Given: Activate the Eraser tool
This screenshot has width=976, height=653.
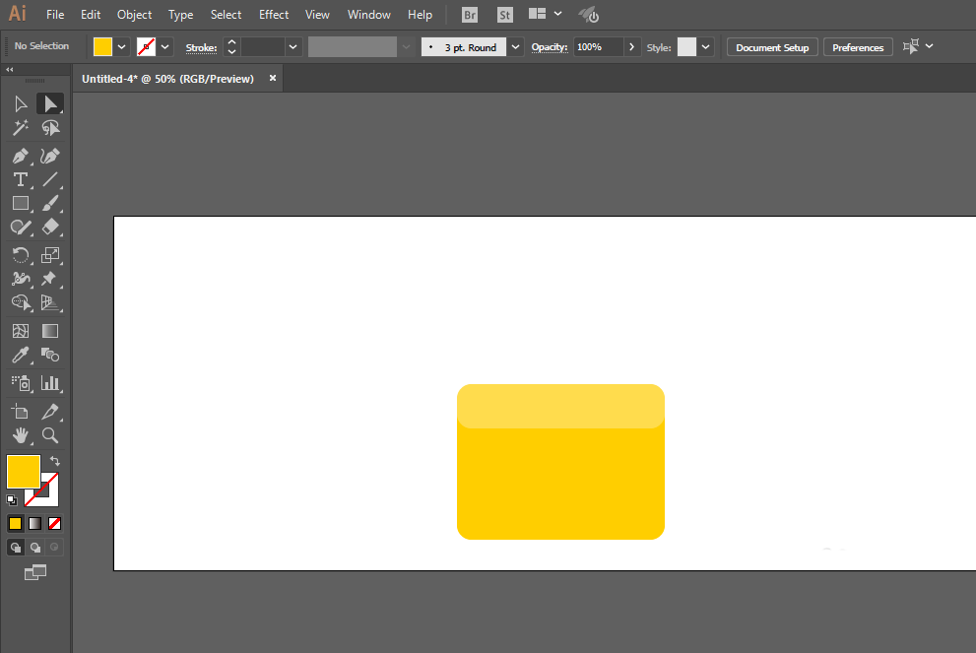Looking at the screenshot, I should tap(50, 227).
